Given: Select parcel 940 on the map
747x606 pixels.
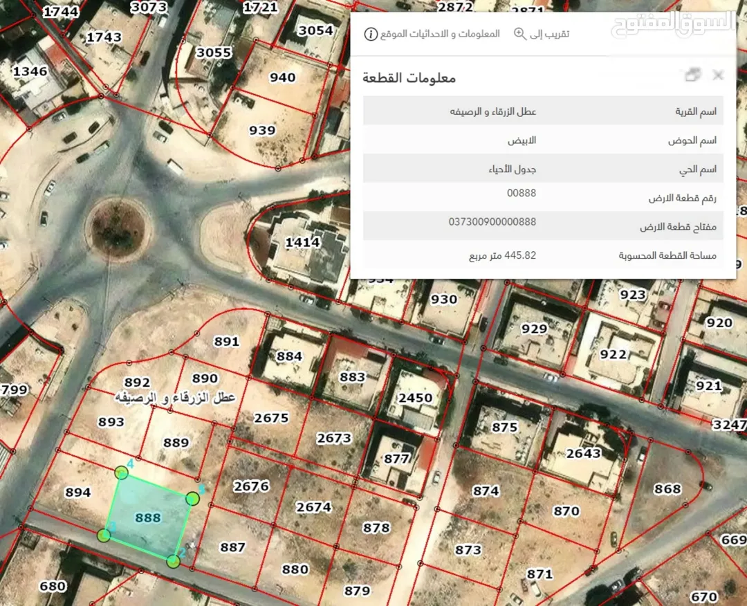Looking at the screenshot, I should coord(282,77).
